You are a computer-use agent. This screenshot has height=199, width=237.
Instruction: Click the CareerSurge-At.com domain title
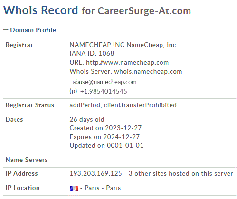tap(144, 11)
